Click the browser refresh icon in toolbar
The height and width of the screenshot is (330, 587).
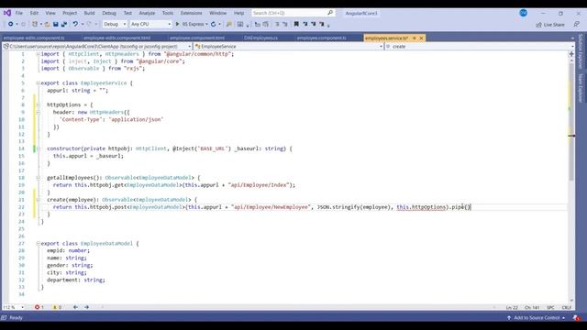point(214,25)
